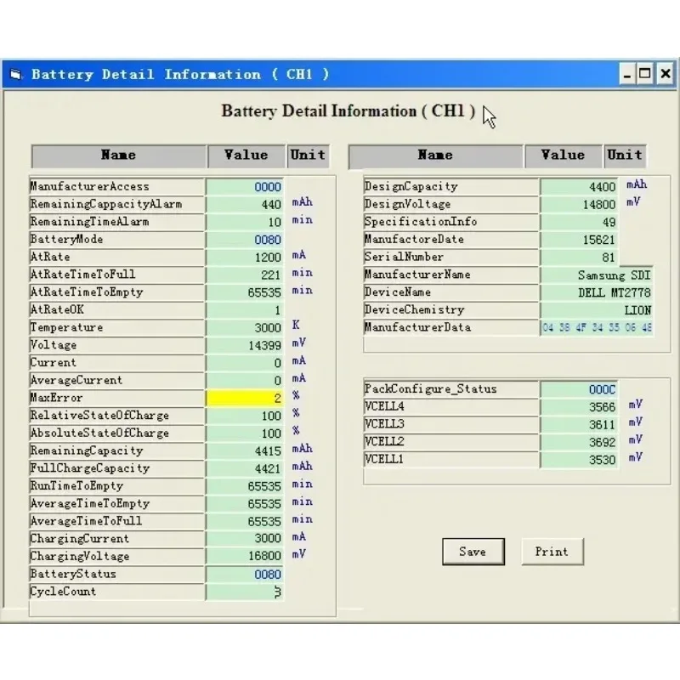Click the Temperature row label

pyautogui.click(x=116, y=327)
